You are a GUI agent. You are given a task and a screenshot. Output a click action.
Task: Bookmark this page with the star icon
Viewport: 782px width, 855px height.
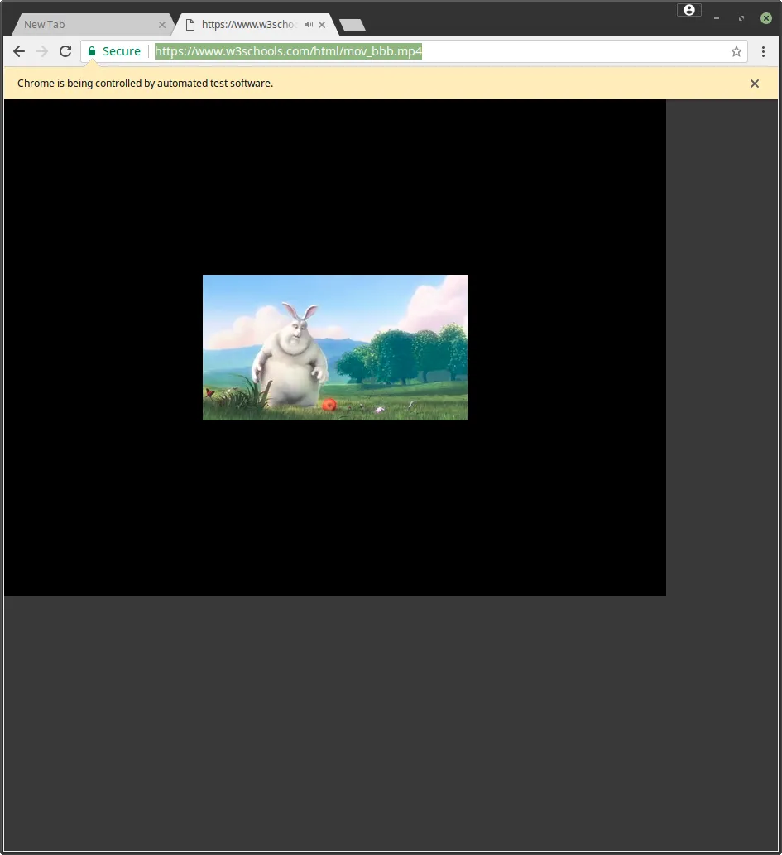click(736, 51)
